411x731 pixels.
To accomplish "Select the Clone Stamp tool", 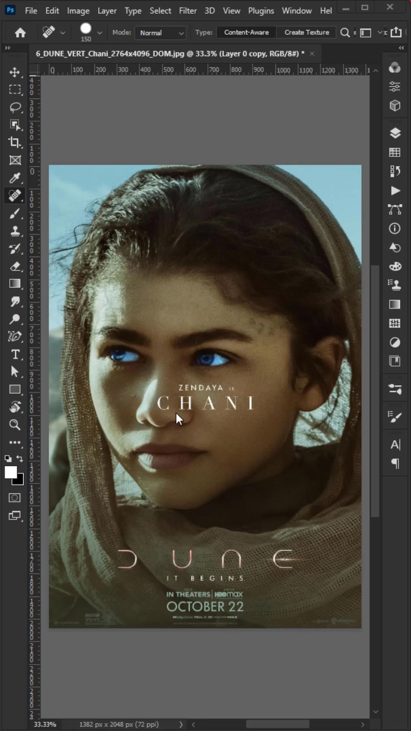I will pyautogui.click(x=15, y=231).
